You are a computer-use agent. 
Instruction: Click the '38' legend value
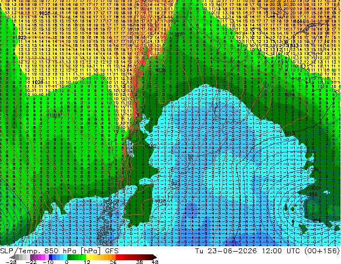(x=139, y=262)
